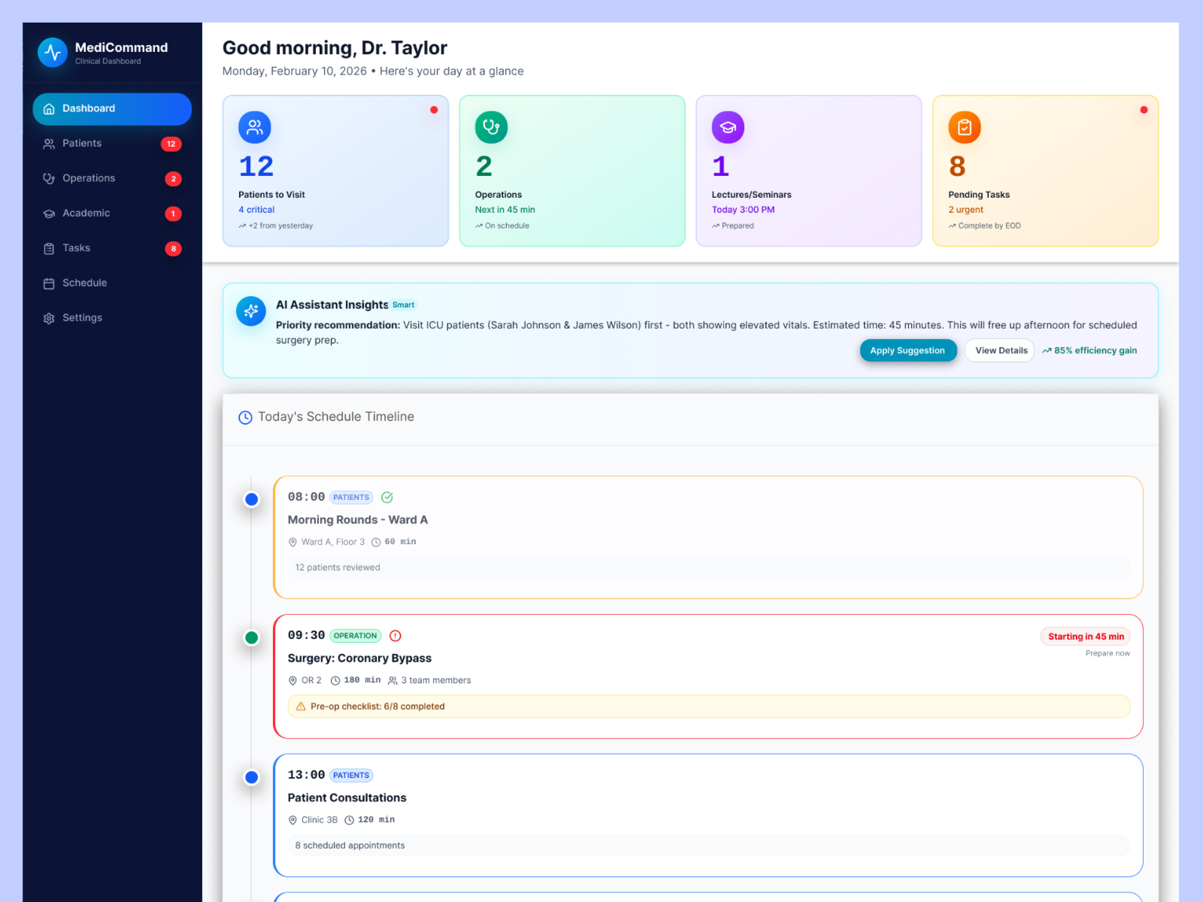1203x902 pixels.
Task: Open View Details for the AI recommendation
Action: coord(999,350)
